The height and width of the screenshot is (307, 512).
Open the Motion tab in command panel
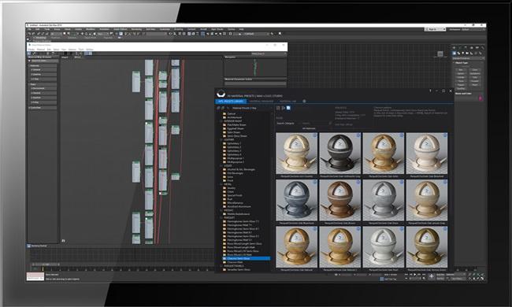[x=472, y=48]
